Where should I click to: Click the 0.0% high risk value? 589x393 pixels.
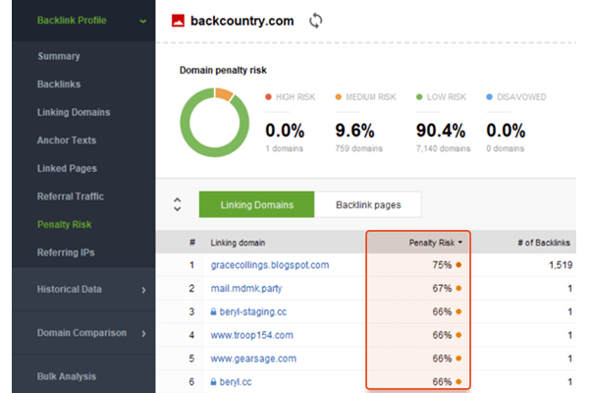[x=285, y=131]
